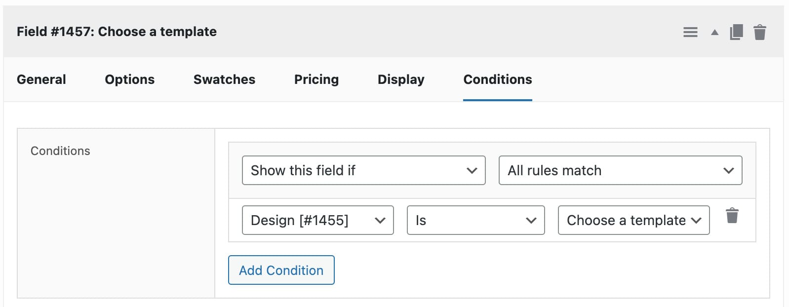Screen dimensions: 789x307
Task: Duplicate field #1457 with the copy icon
Action: click(x=736, y=32)
